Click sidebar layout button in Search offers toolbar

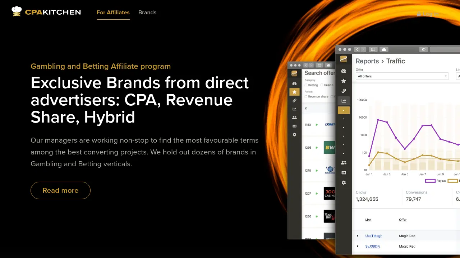(319, 66)
